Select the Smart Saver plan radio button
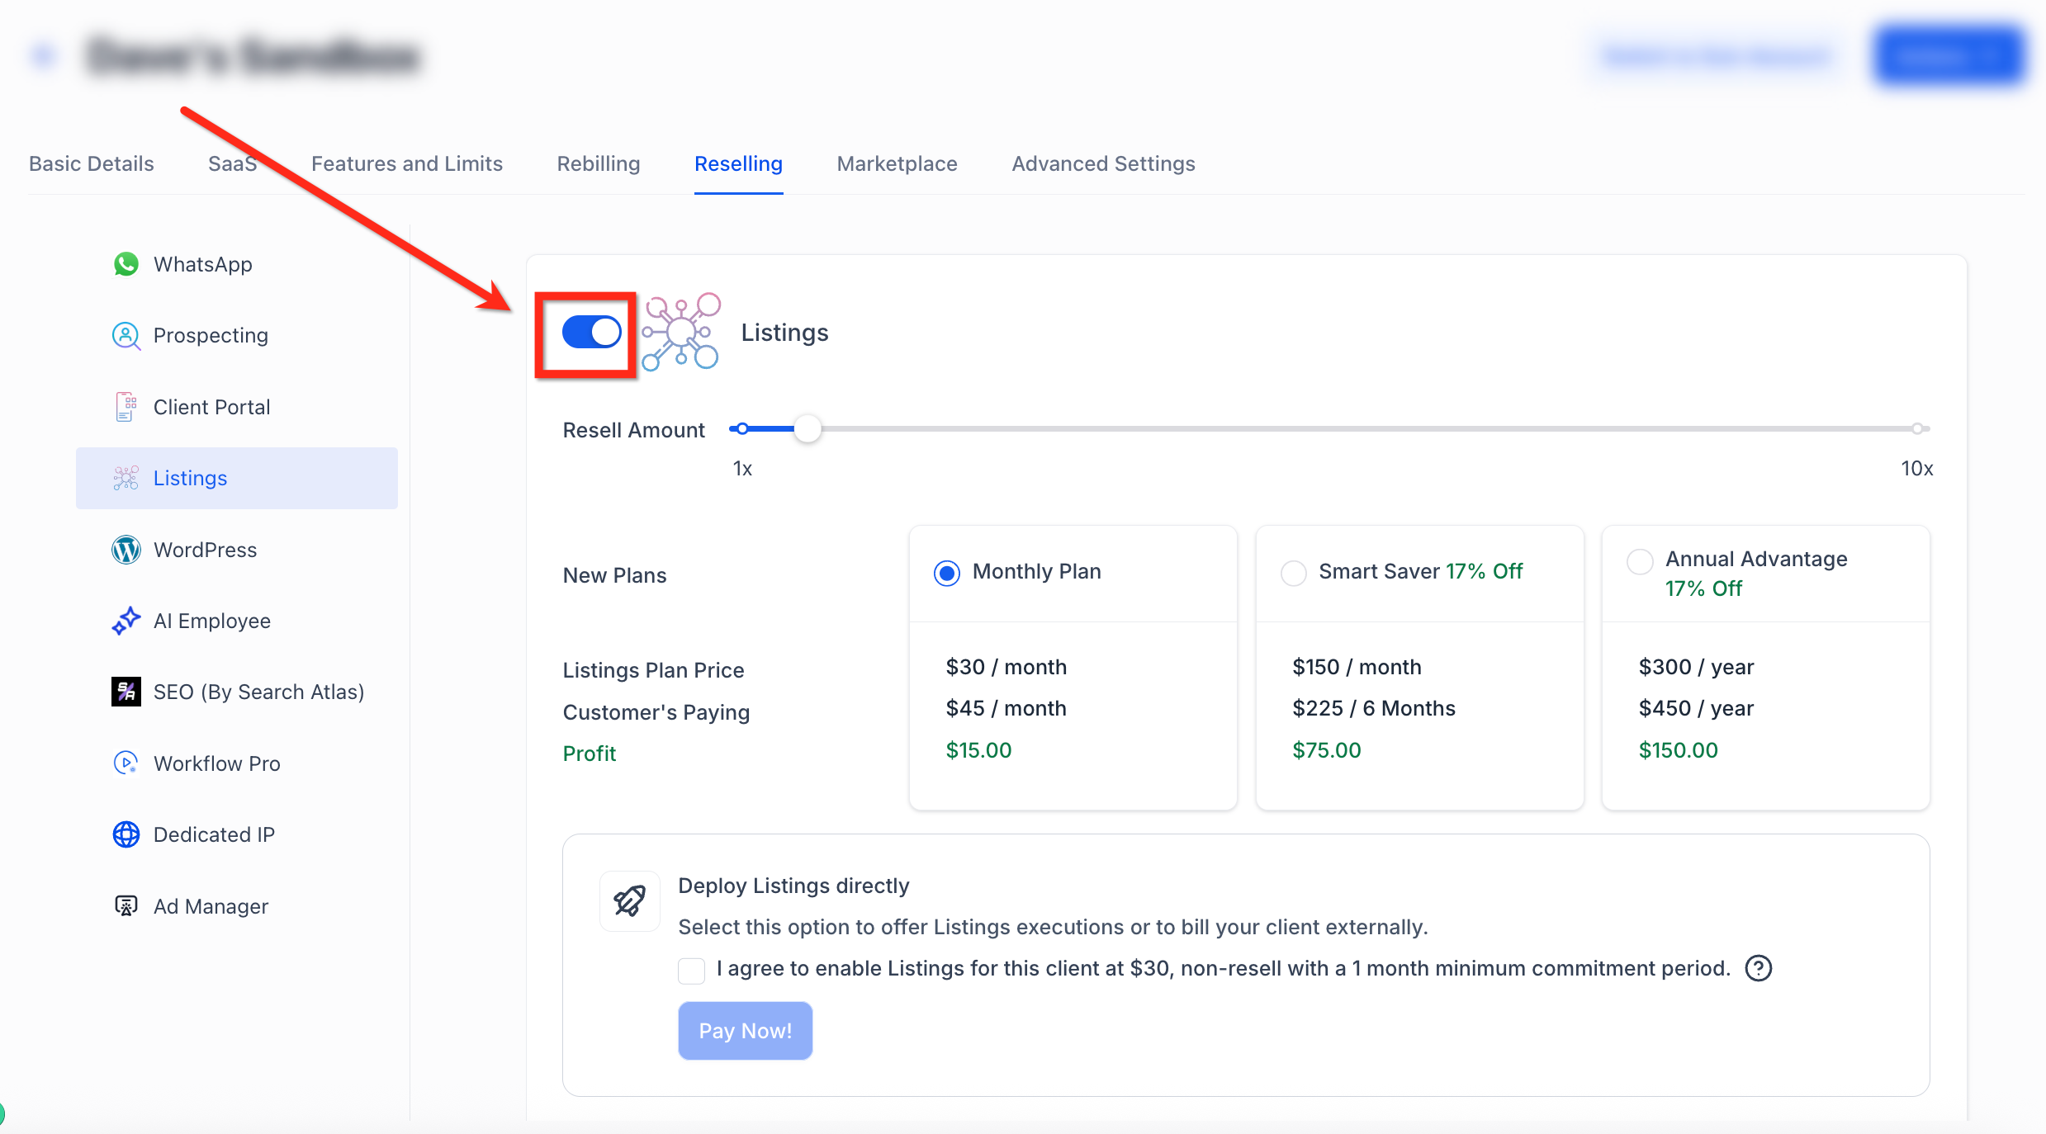Image resolution: width=2046 pixels, height=1134 pixels. point(1293,572)
